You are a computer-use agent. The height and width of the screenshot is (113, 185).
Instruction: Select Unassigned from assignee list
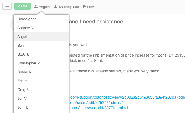(41, 19)
